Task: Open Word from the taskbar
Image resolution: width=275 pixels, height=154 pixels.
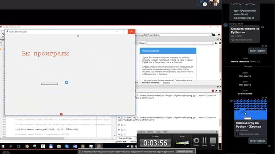Action: [x=75, y=146]
